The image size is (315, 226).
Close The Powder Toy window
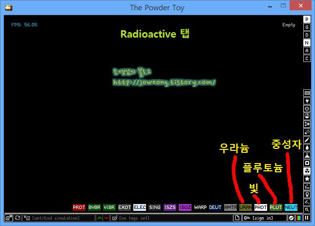tap(300, 6)
